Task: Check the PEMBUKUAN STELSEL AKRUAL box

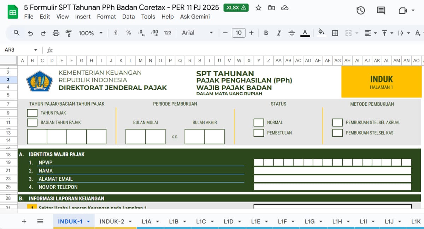Action: click(337, 122)
